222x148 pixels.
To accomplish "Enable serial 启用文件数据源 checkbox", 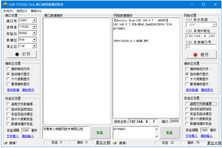I will (x=8, y=104).
